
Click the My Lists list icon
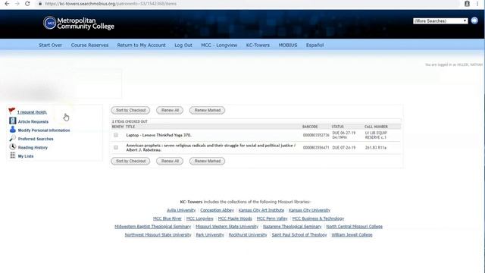point(13,155)
